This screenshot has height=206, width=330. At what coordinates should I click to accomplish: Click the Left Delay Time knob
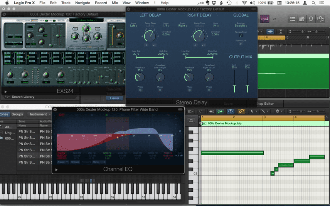(x=150, y=36)
